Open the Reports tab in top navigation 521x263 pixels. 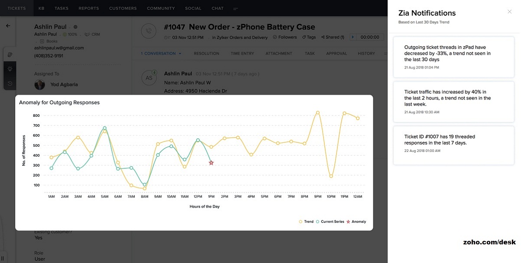click(x=89, y=8)
